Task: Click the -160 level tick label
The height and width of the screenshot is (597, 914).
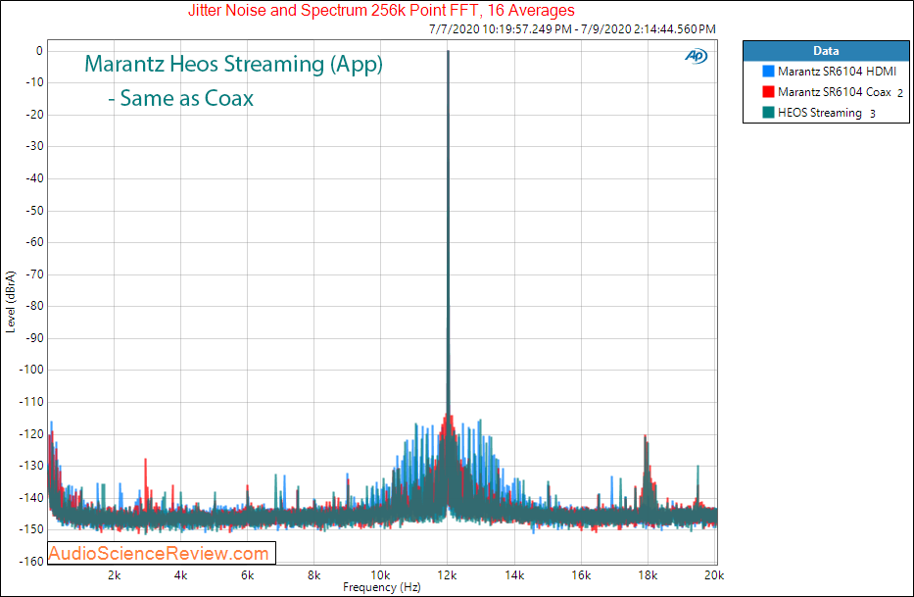Action: (x=31, y=561)
